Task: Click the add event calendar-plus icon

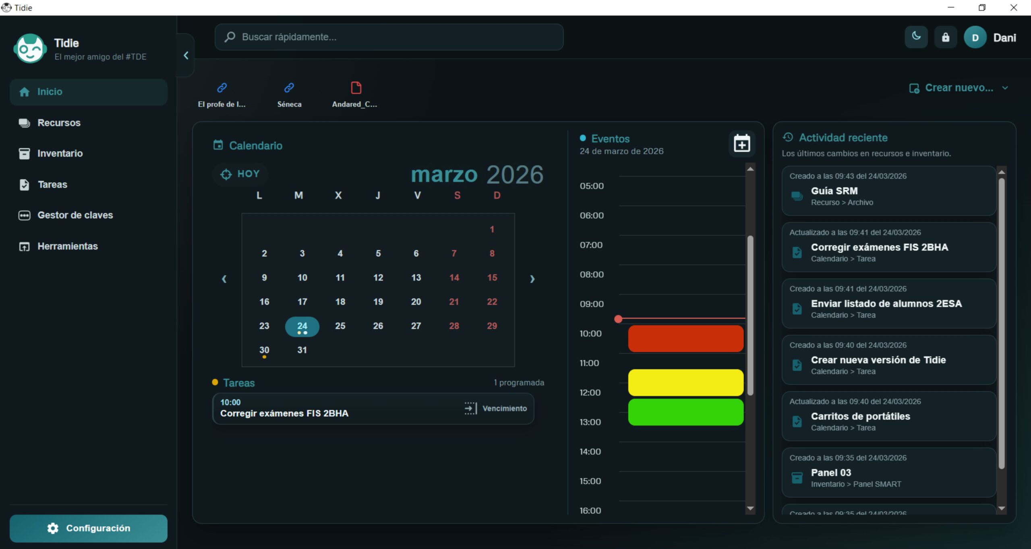Action: (x=741, y=143)
